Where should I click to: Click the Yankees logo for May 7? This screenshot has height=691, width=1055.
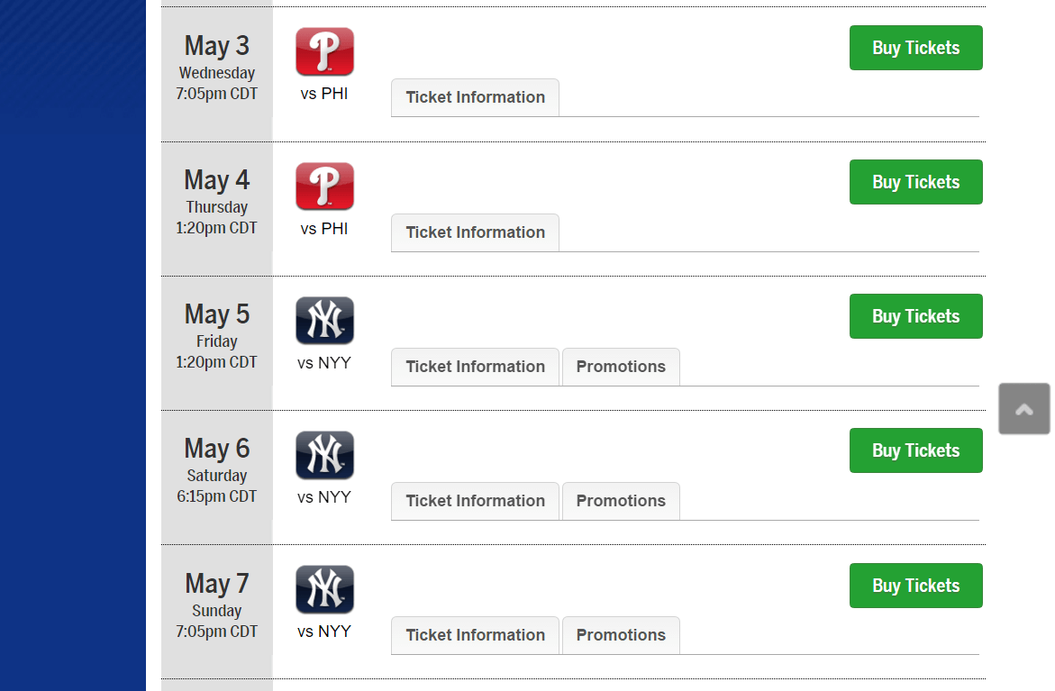[x=324, y=589]
